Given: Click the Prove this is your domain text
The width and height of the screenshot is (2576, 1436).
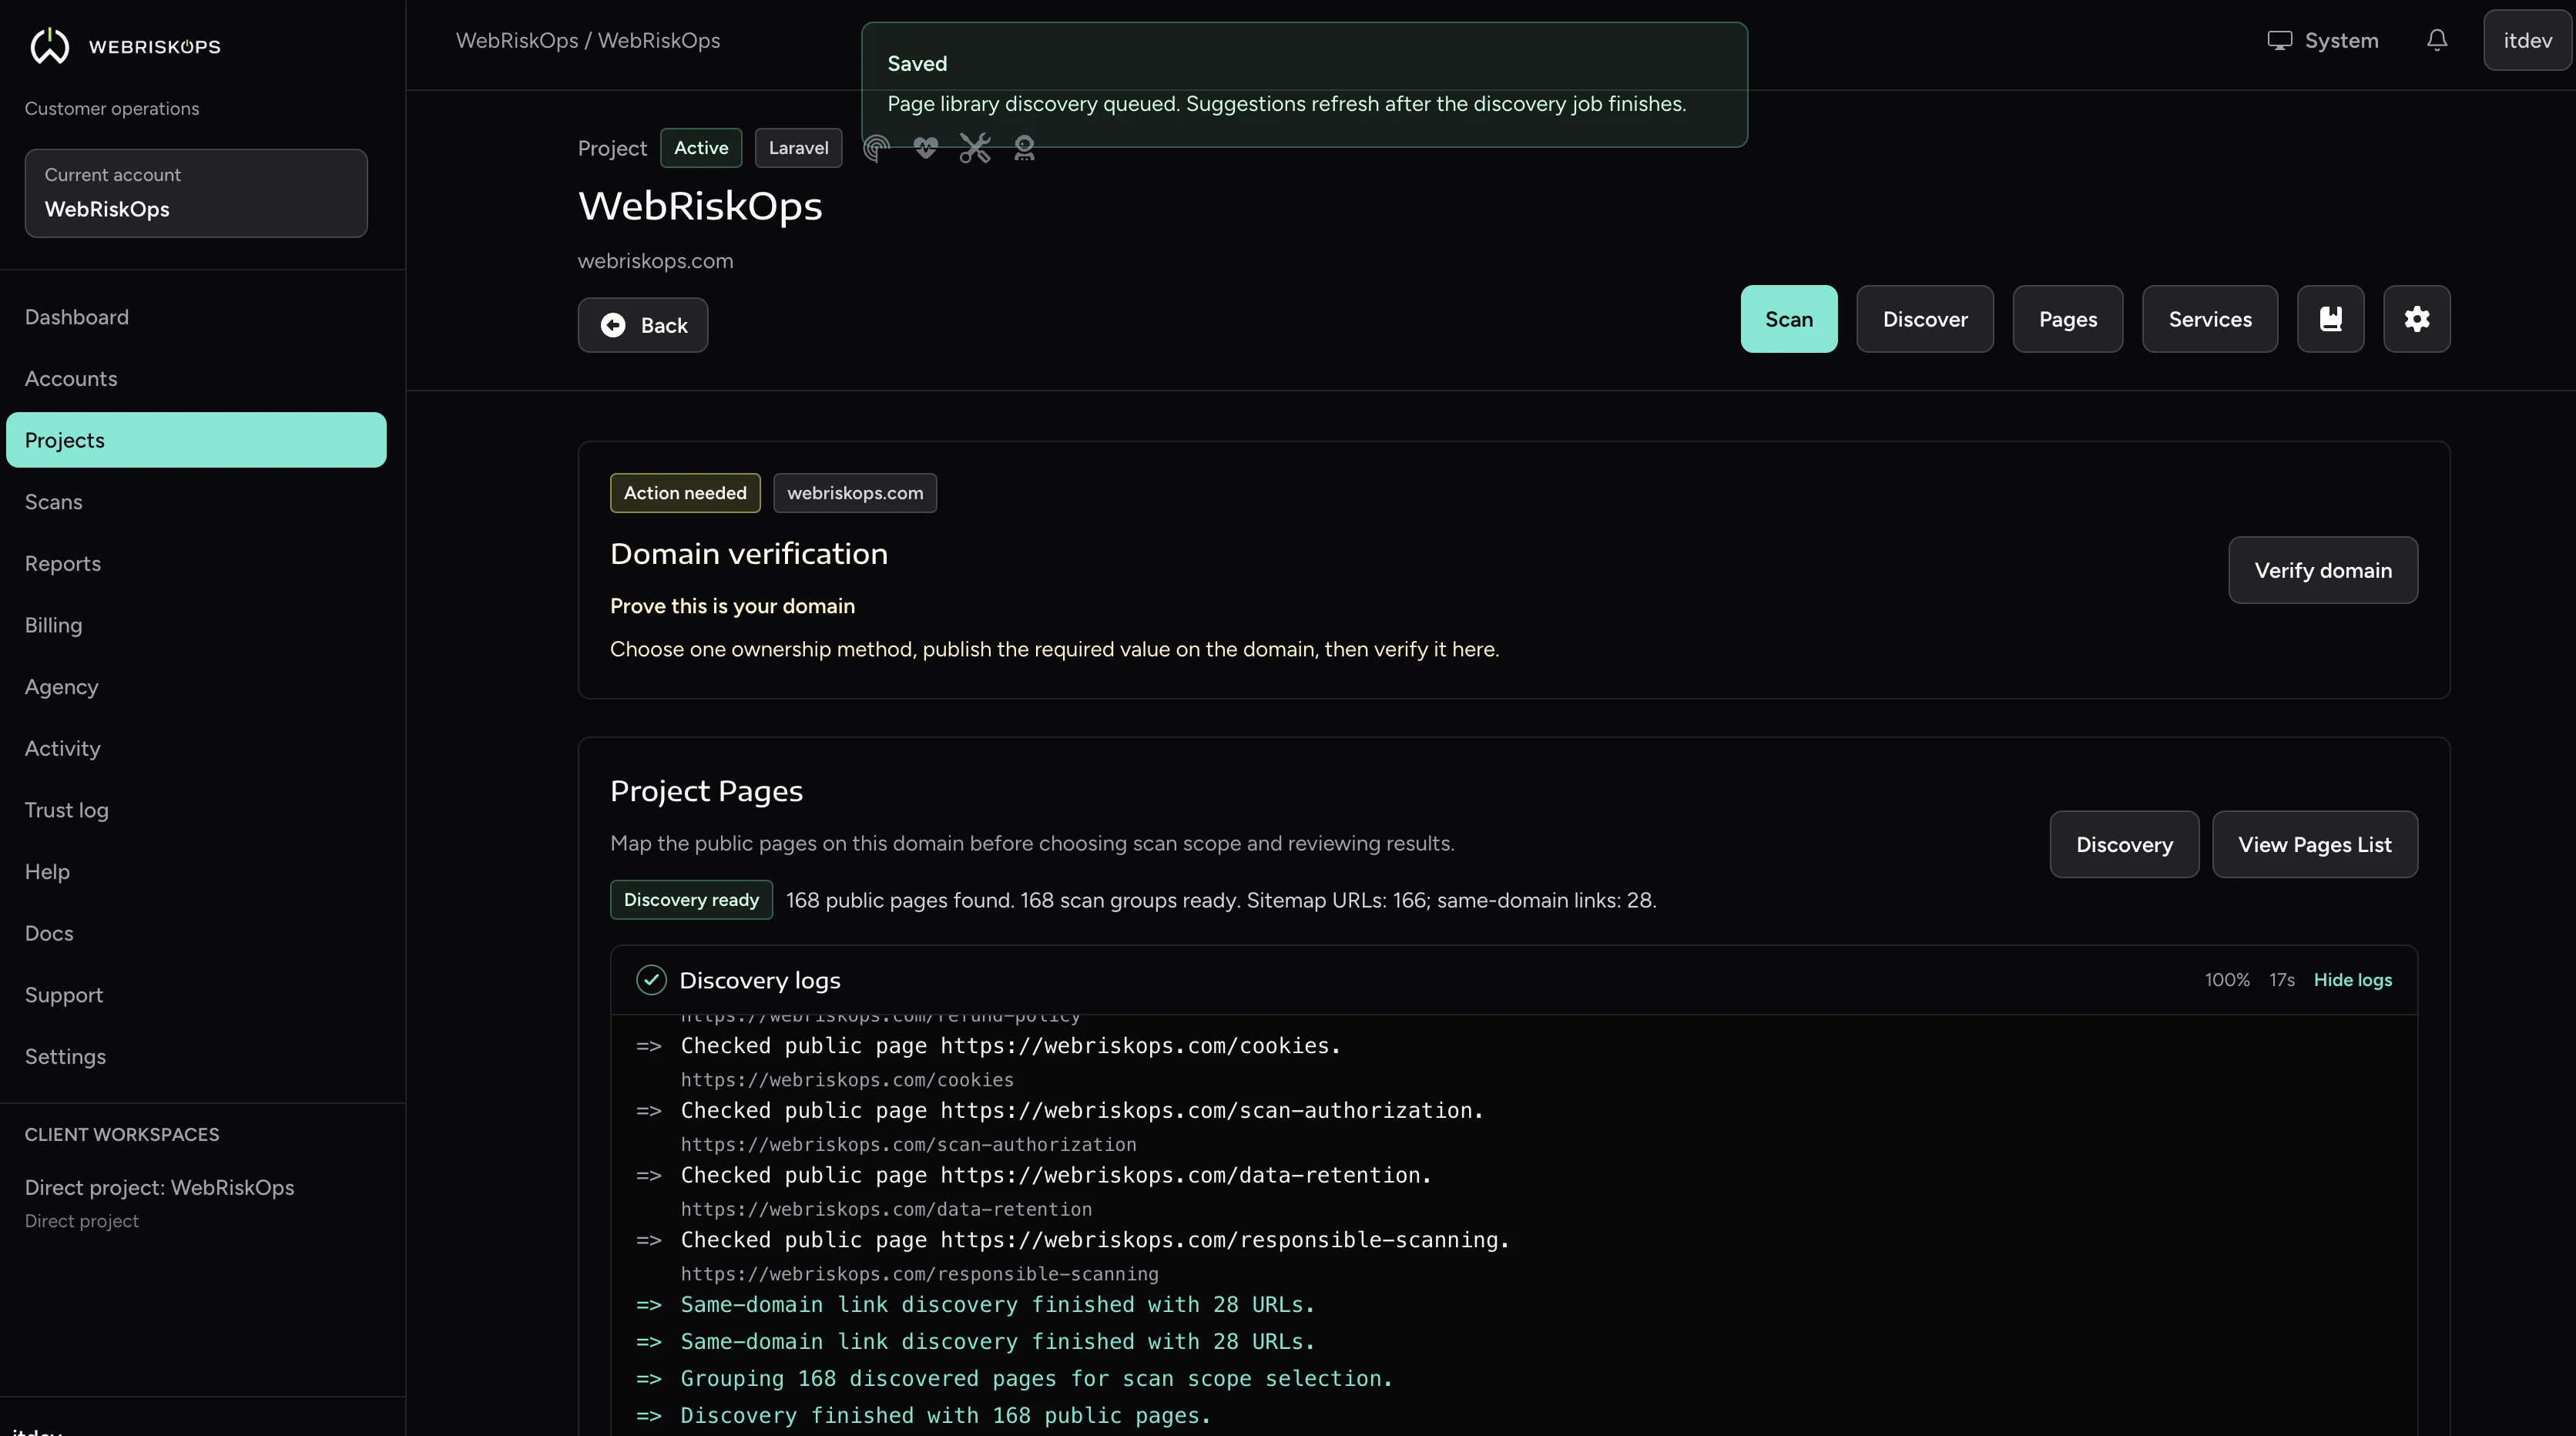Looking at the screenshot, I should point(732,606).
